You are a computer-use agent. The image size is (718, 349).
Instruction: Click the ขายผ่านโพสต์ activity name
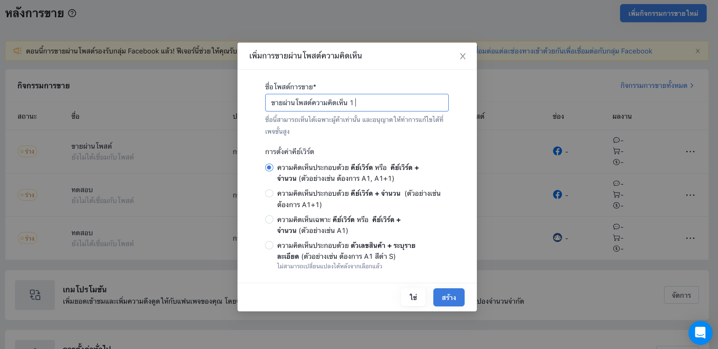pos(92,146)
